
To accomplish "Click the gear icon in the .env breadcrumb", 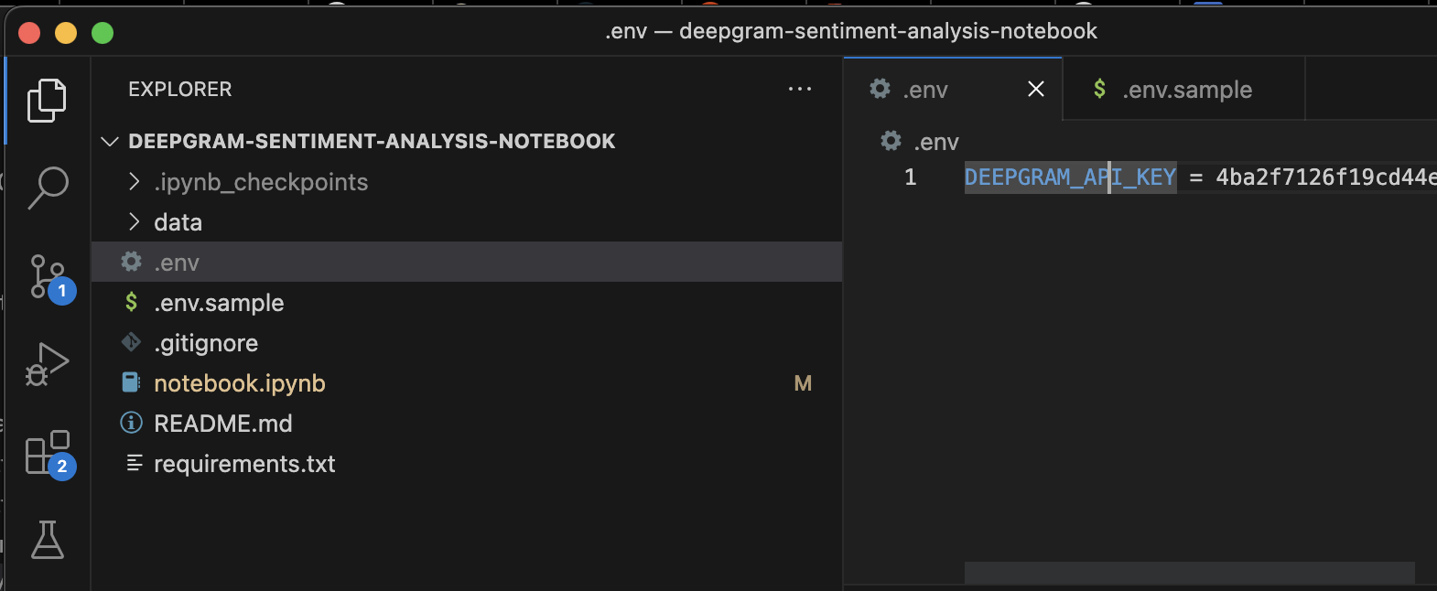I will tap(891, 141).
